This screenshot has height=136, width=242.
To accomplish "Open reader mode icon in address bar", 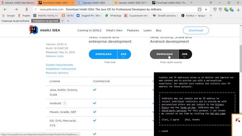I will click(200, 9).
